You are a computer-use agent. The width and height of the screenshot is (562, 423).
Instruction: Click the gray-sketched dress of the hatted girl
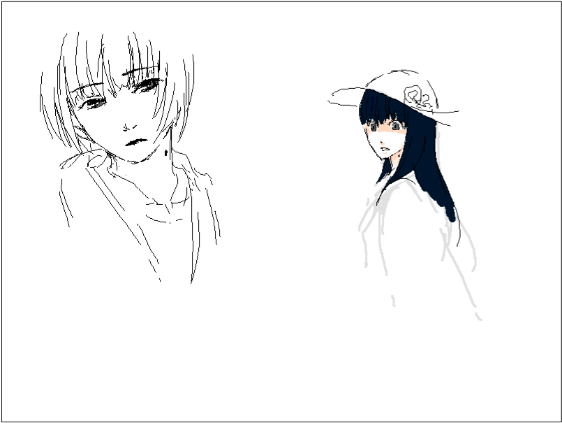[420, 248]
